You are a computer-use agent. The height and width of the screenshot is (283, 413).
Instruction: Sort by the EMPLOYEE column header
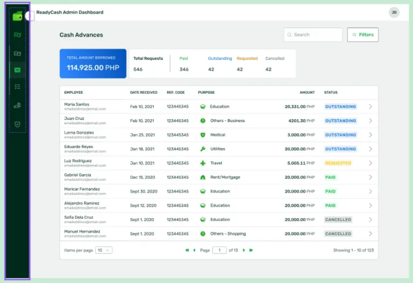coord(74,93)
